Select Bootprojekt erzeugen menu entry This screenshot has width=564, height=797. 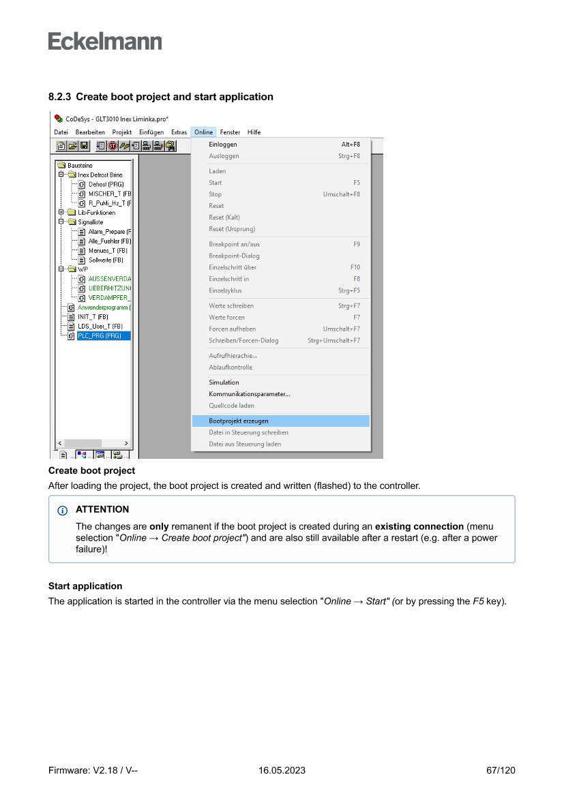click(x=239, y=421)
